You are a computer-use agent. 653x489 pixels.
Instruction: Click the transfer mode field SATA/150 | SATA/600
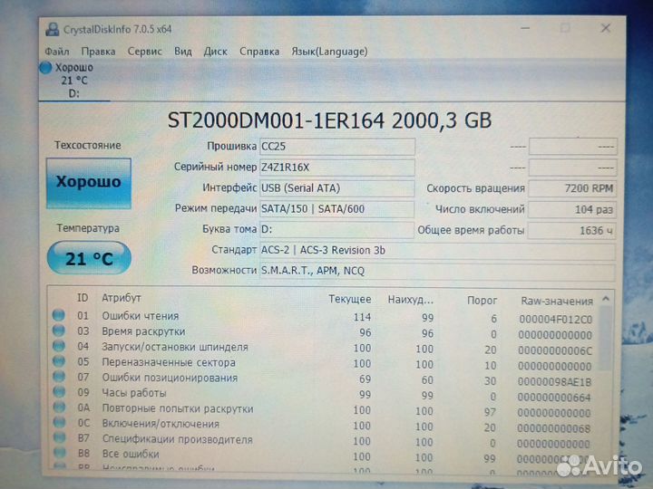click(336, 209)
